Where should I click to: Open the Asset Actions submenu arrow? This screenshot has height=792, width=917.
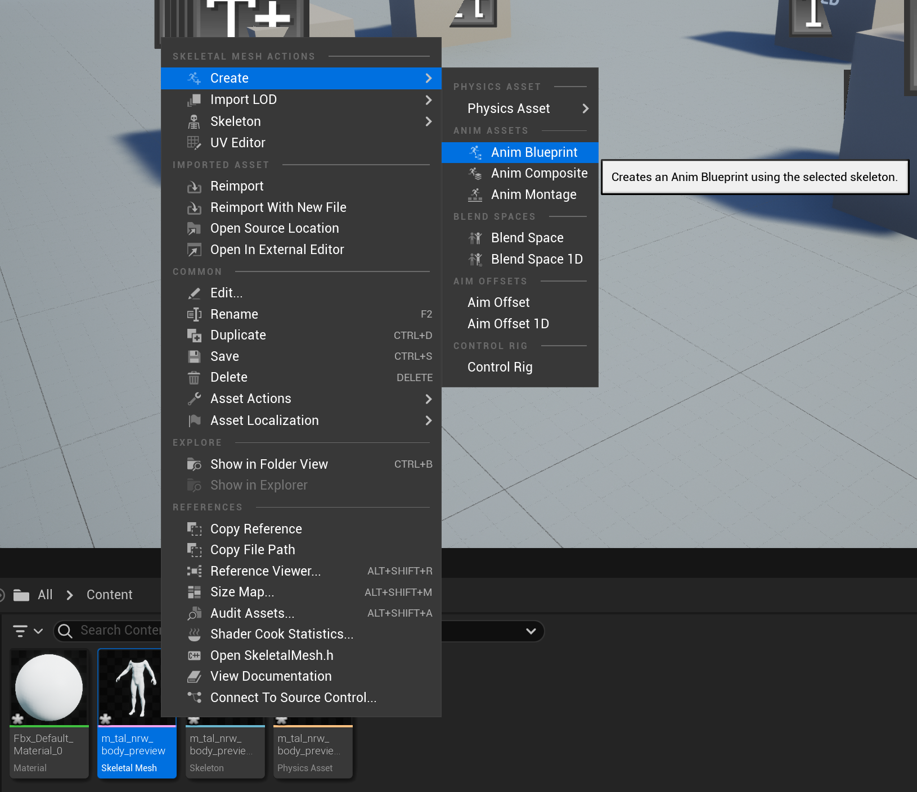coord(428,399)
